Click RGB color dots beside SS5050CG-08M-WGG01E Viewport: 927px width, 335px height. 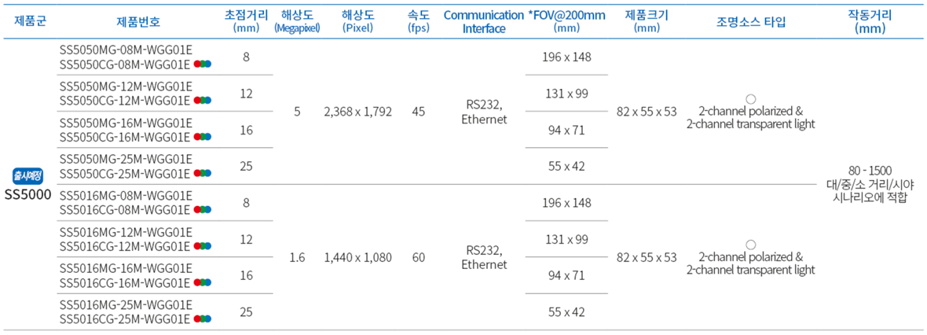(203, 64)
